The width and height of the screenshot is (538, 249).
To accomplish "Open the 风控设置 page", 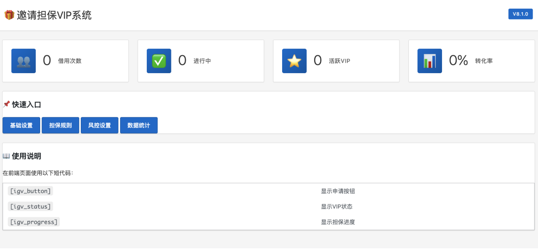I will click(100, 126).
